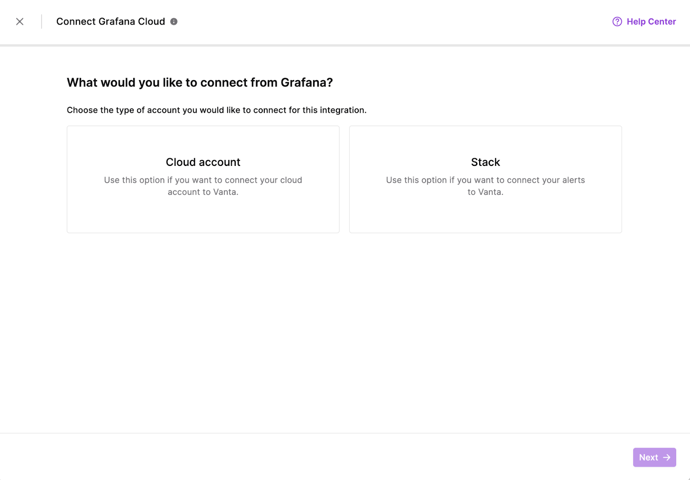The width and height of the screenshot is (690, 480).
Task: Click the description 'connect your cloud account to Vanta'
Action: tap(203, 186)
